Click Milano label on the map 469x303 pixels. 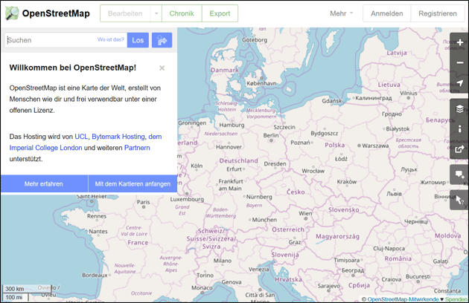(223, 261)
